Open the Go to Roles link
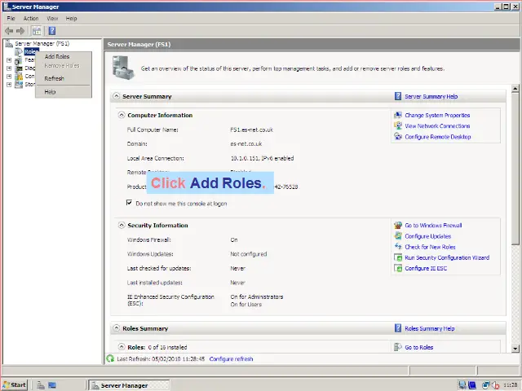The height and width of the screenshot is (391, 522). point(418,348)
